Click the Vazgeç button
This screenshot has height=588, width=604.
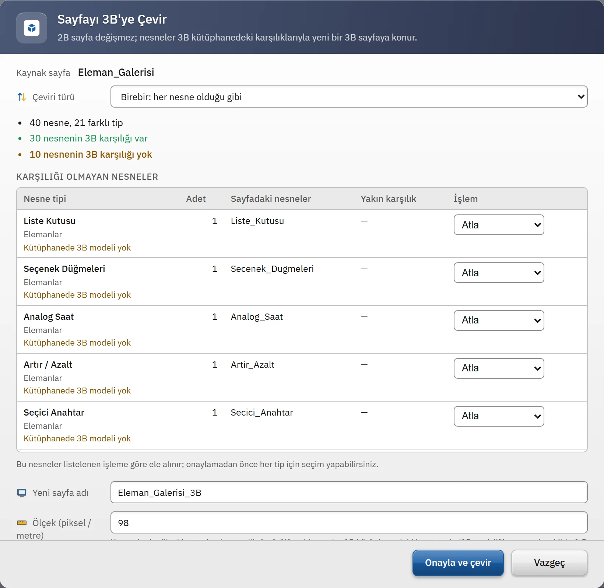click(x=549, y=563)
